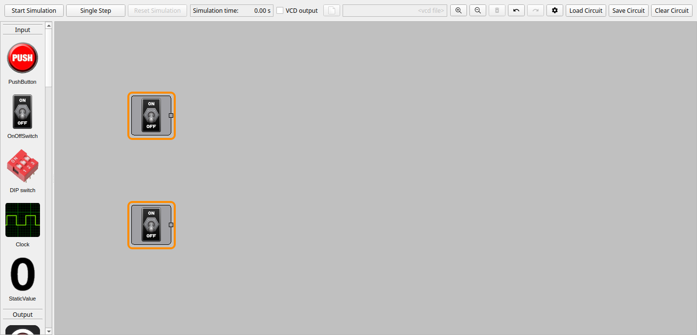The image size is (697, 335).
Task: Click the output pin of the lower switch
Action: click(171, 225)
